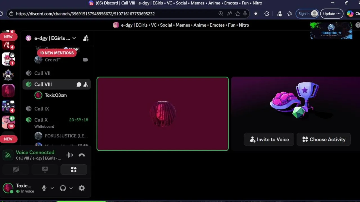360x202 pixels.
Task: Click the green connection signal icon
Action: click(x=8, y=155)
